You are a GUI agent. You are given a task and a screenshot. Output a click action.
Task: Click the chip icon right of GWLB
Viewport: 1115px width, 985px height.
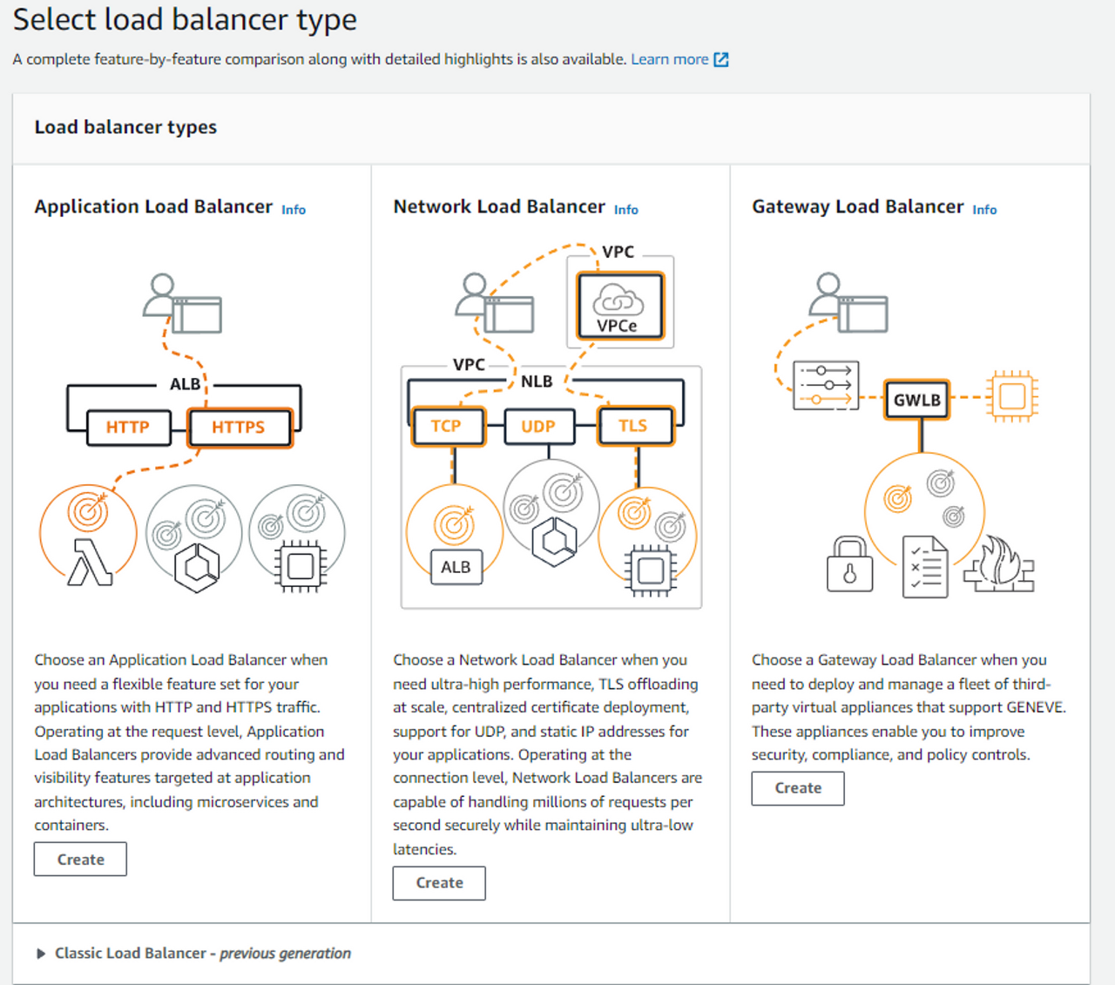(x=1012, y=396)
